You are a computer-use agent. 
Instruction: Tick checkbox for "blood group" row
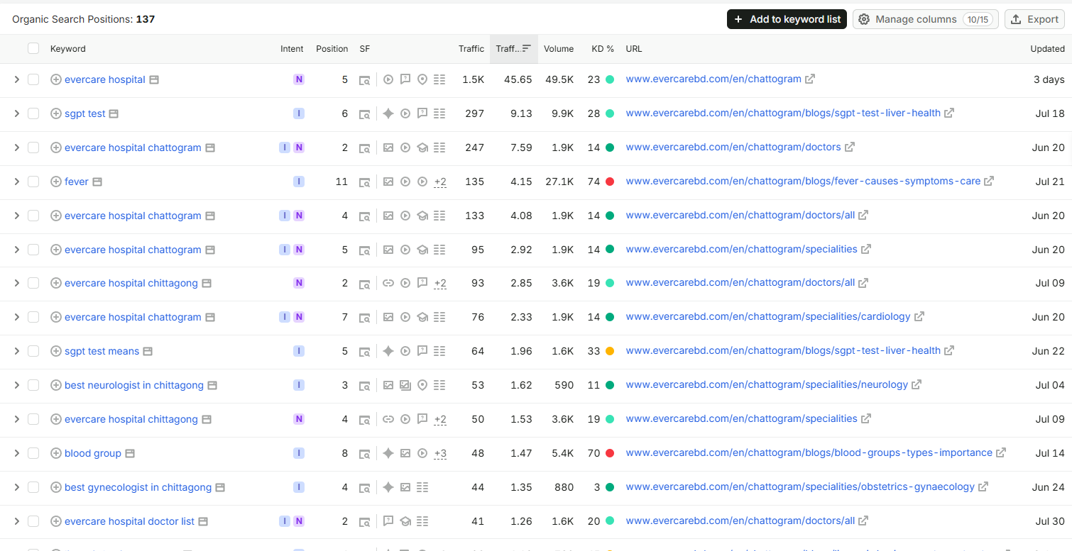tap(33, 453)
